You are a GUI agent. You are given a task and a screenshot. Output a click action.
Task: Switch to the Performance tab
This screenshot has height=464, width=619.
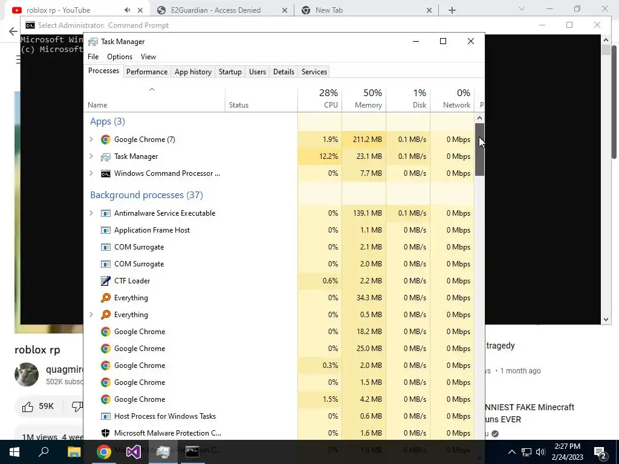pos(147,72)
